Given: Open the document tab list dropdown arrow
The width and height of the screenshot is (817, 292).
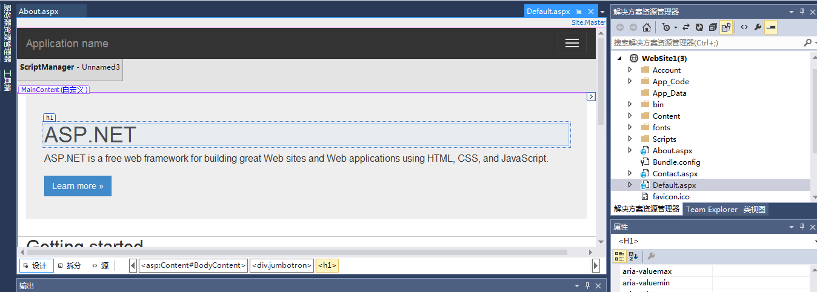Looking at the screenshot, I should coord(602,12).
